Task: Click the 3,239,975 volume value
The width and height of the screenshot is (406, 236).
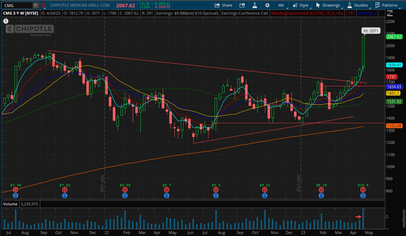Action: 29,204
